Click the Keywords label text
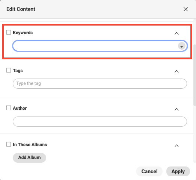The image size is (196, 180). tap(23, 33)
